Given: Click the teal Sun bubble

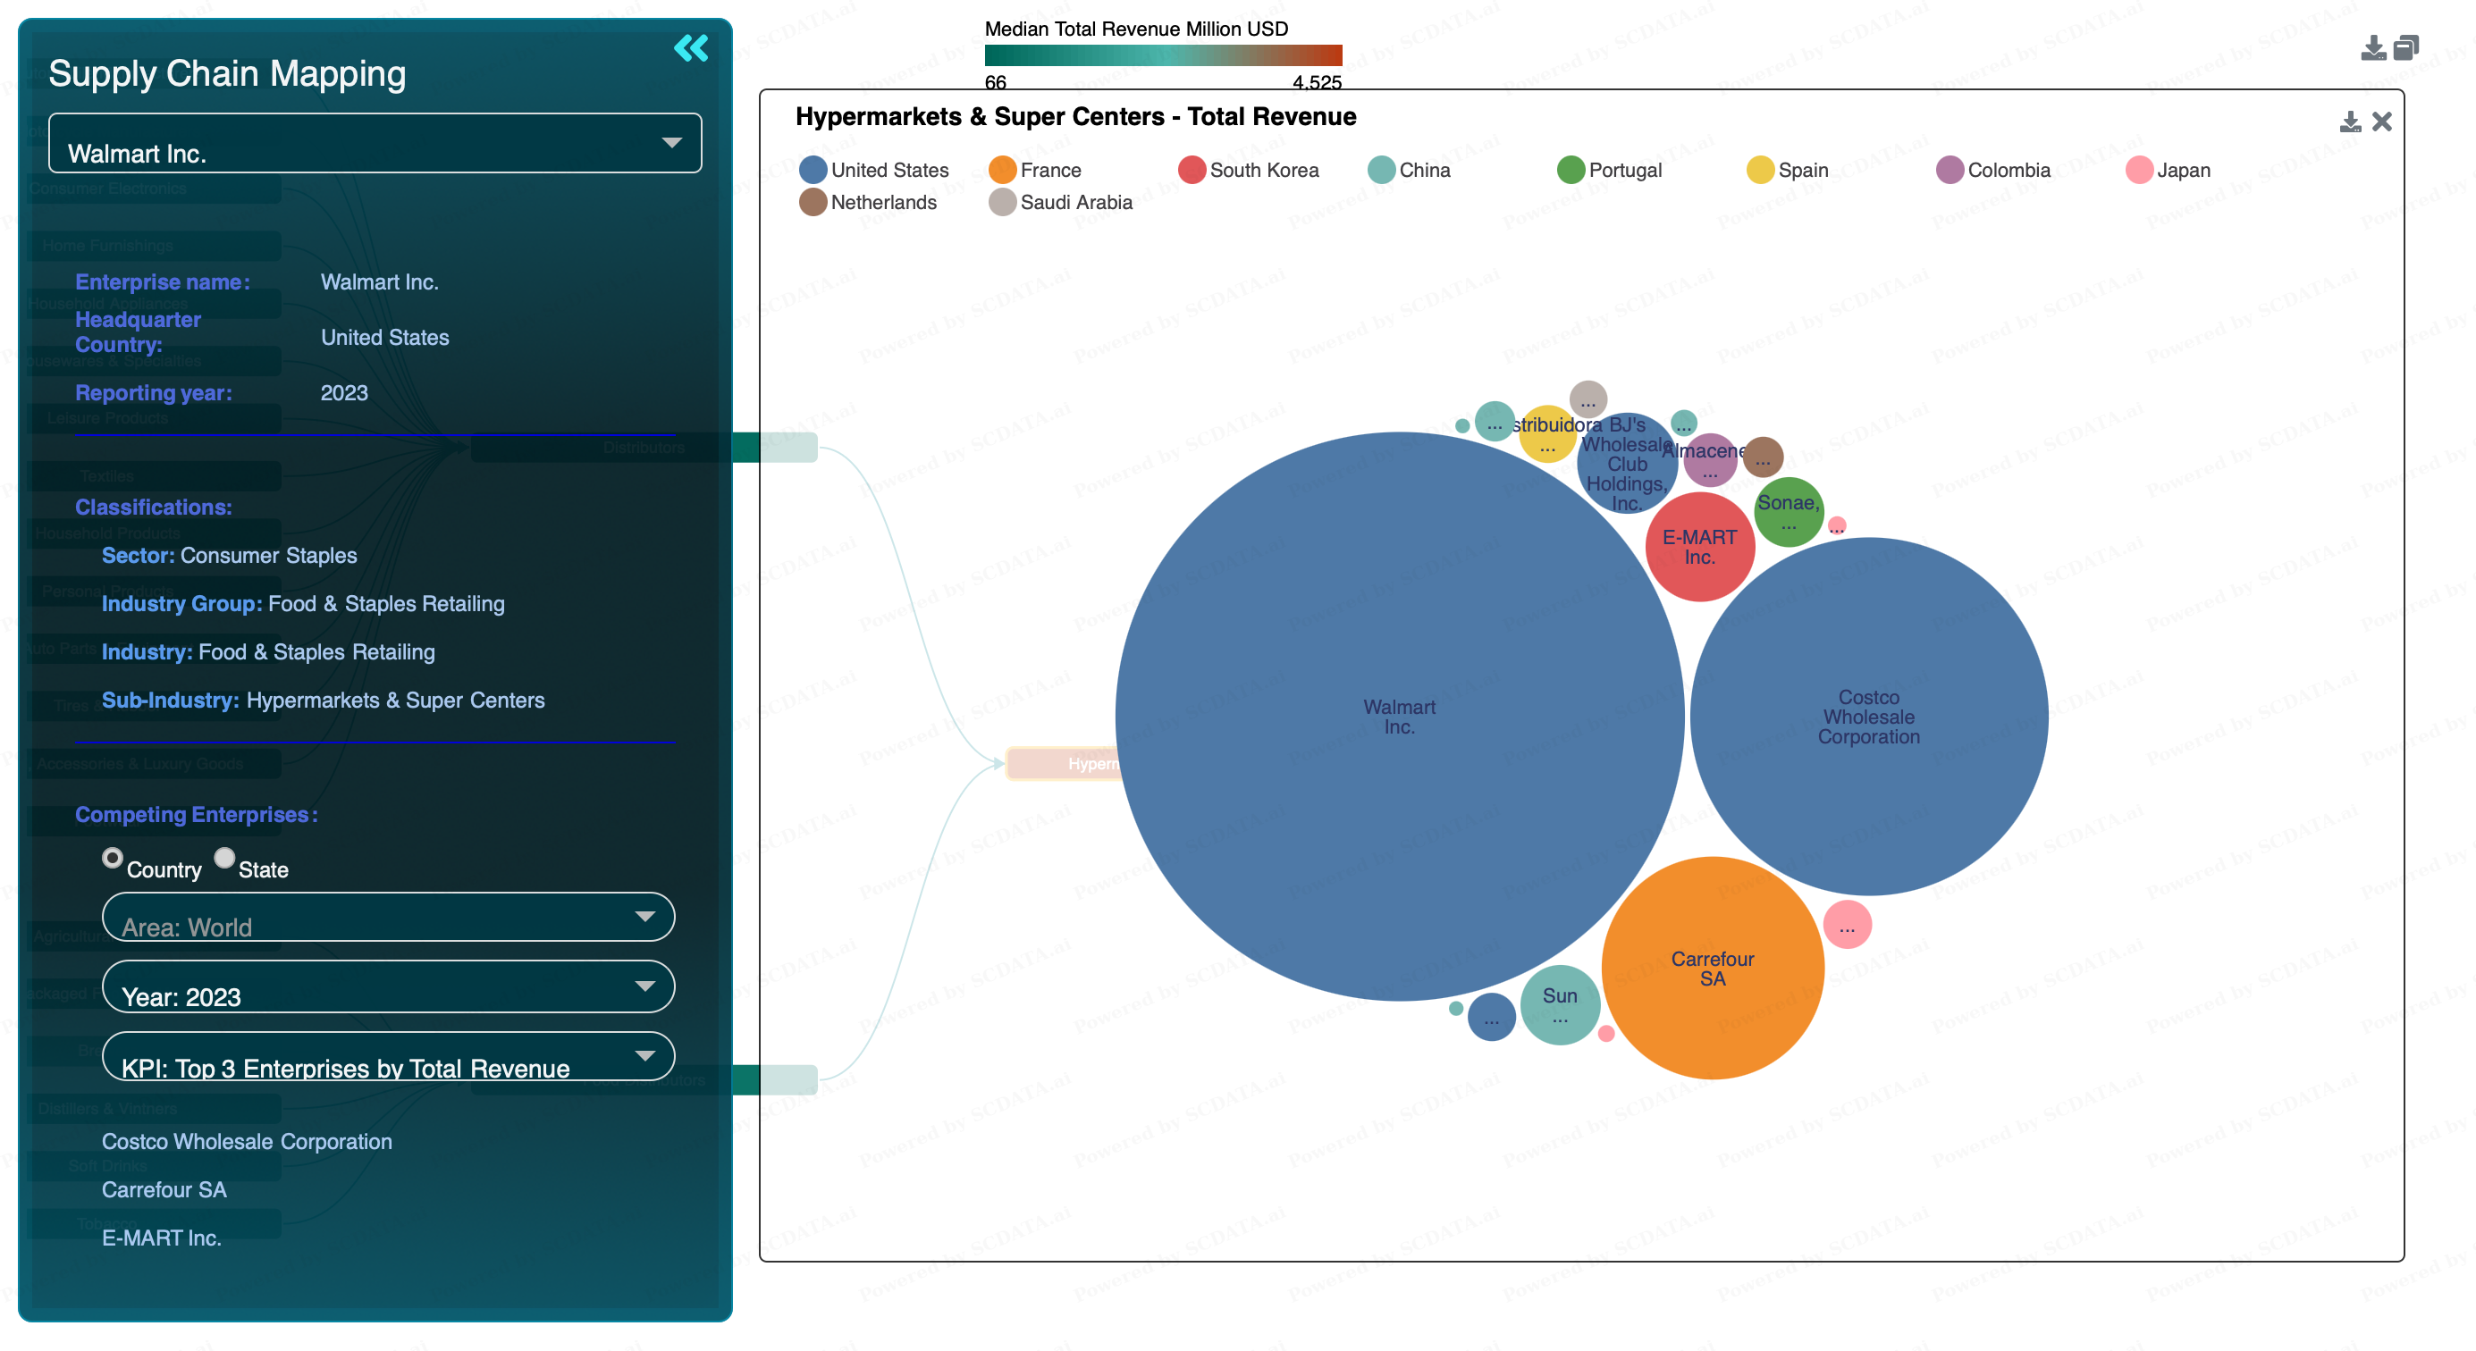Looking at the screenshot, I should click(1561, 1005).
